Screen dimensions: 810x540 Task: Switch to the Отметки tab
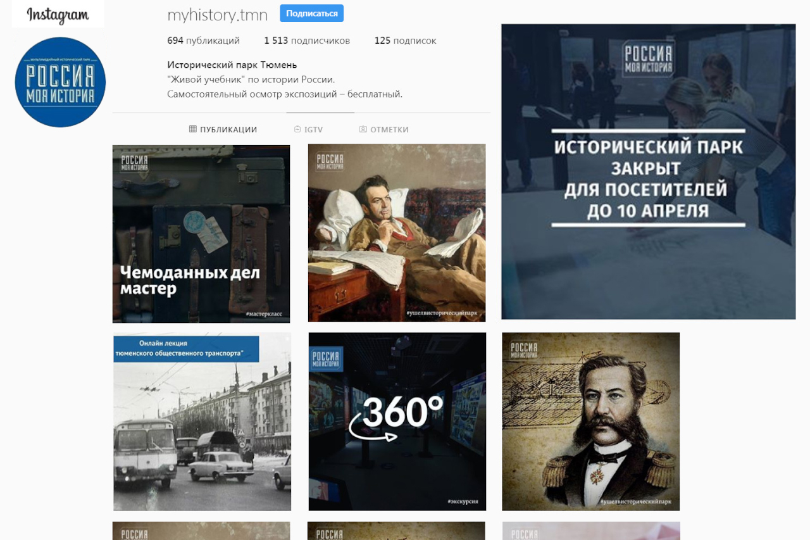click(384, 129)
